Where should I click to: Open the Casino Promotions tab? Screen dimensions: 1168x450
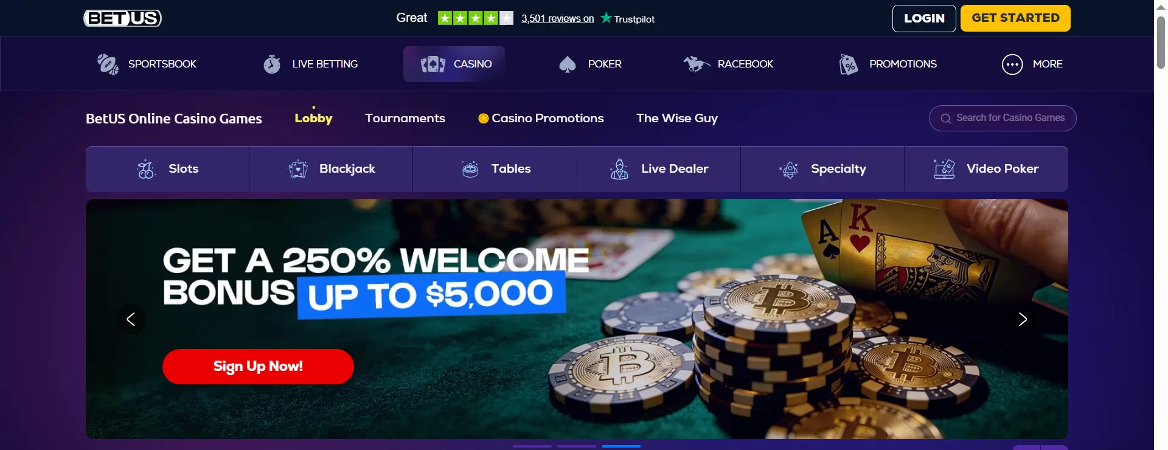coord(541,118)
